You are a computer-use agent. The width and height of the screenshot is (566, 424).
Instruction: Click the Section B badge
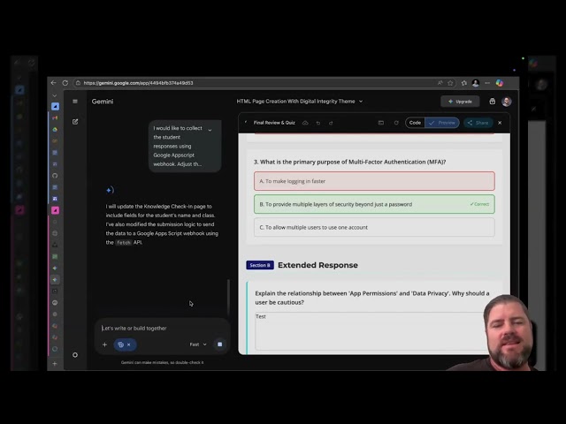click(260, 265)
